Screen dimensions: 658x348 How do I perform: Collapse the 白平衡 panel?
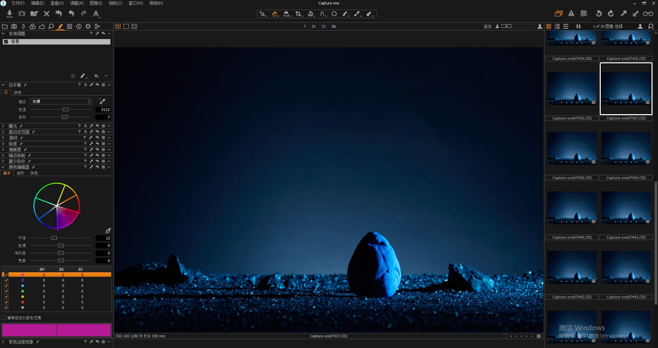pyautogui.click(x=3, y=85)
